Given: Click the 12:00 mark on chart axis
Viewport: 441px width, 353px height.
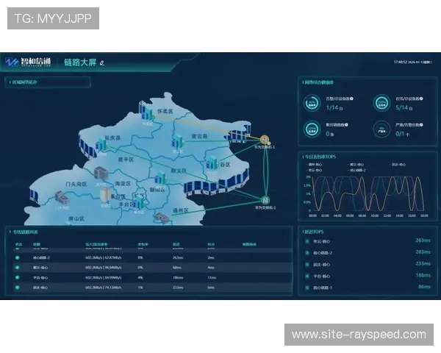Looking at the screenshot, I should [387, 215].
